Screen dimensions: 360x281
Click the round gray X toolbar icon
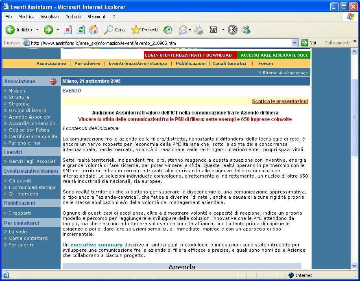[232, 30]
